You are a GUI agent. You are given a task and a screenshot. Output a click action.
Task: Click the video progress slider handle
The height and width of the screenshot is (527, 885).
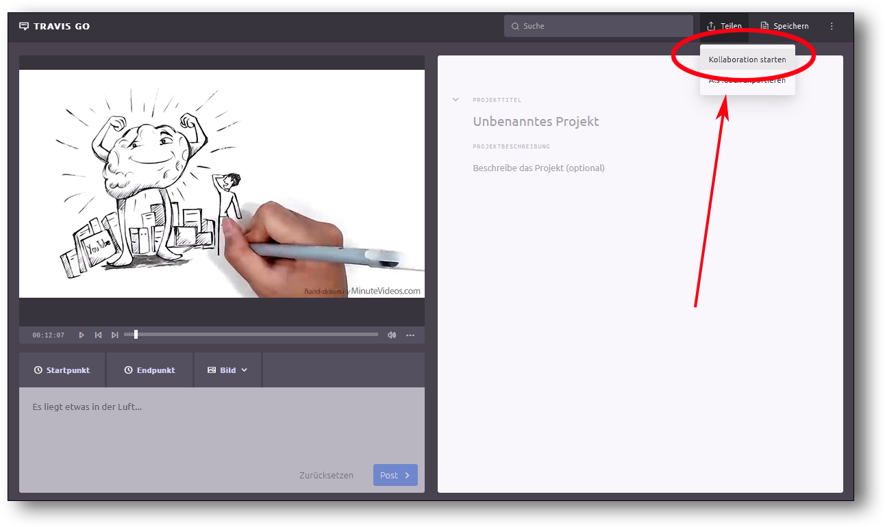coord(136,335)
